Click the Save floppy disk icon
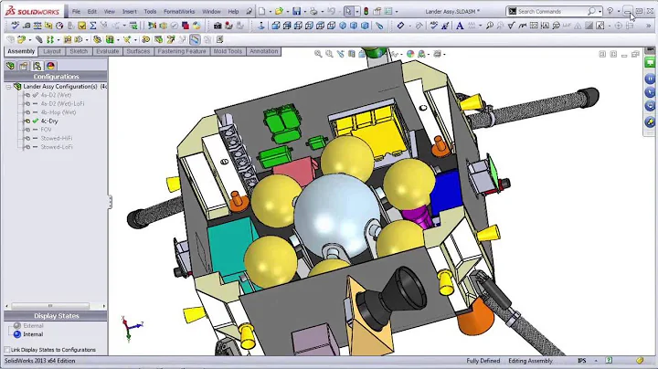 pyautogui.click(x=297, y=11)
